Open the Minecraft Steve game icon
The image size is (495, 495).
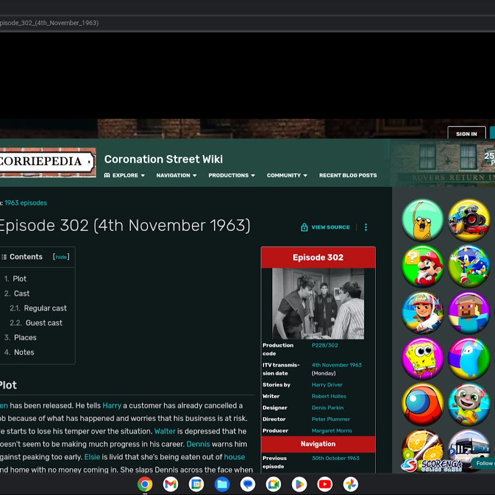[x=469, y=312]
